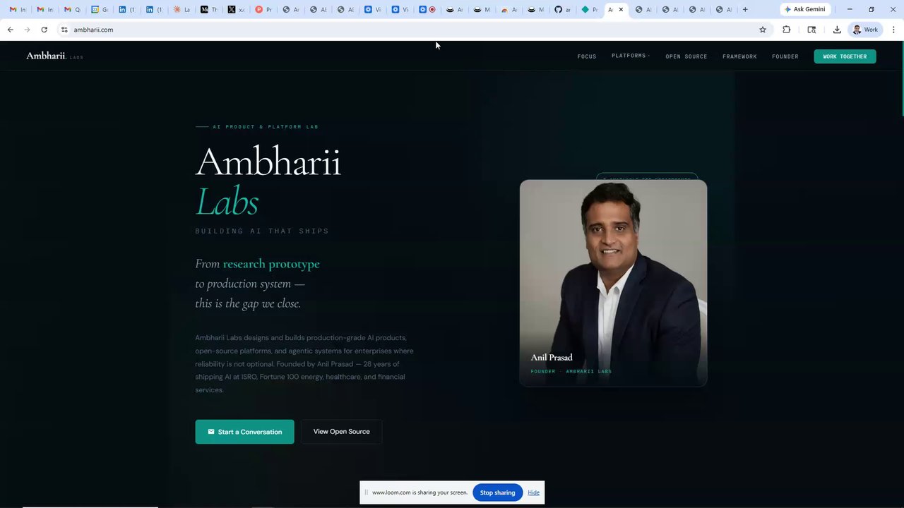Click the View Open Source button
This screenshot has height=508, width=904.
click(x=341, y=432)
